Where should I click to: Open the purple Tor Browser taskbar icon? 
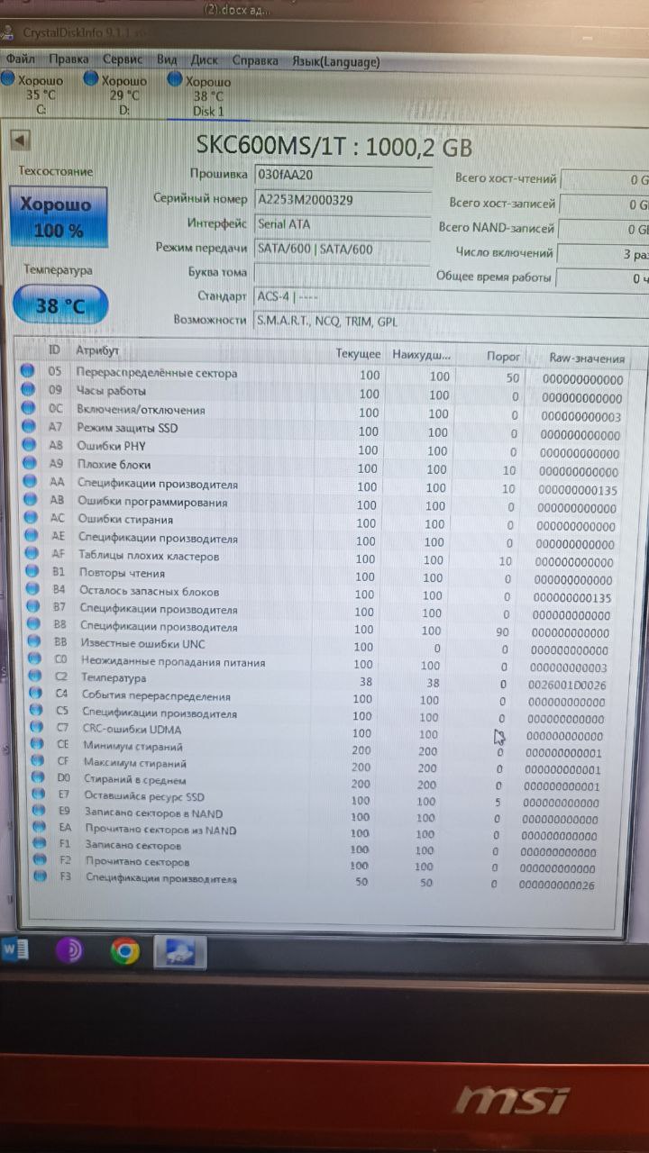(x=69, y=950)
